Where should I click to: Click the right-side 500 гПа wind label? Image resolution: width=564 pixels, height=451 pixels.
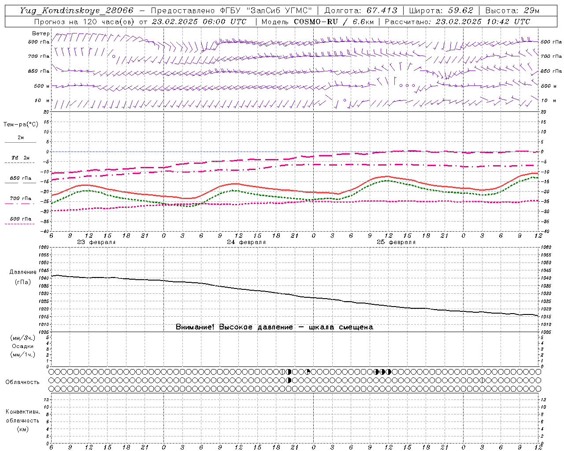click(551, 42)
